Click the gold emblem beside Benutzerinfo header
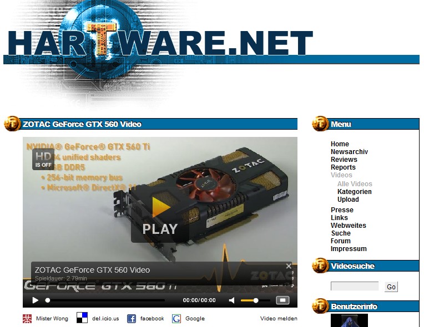424x327 pixels. 320,306
